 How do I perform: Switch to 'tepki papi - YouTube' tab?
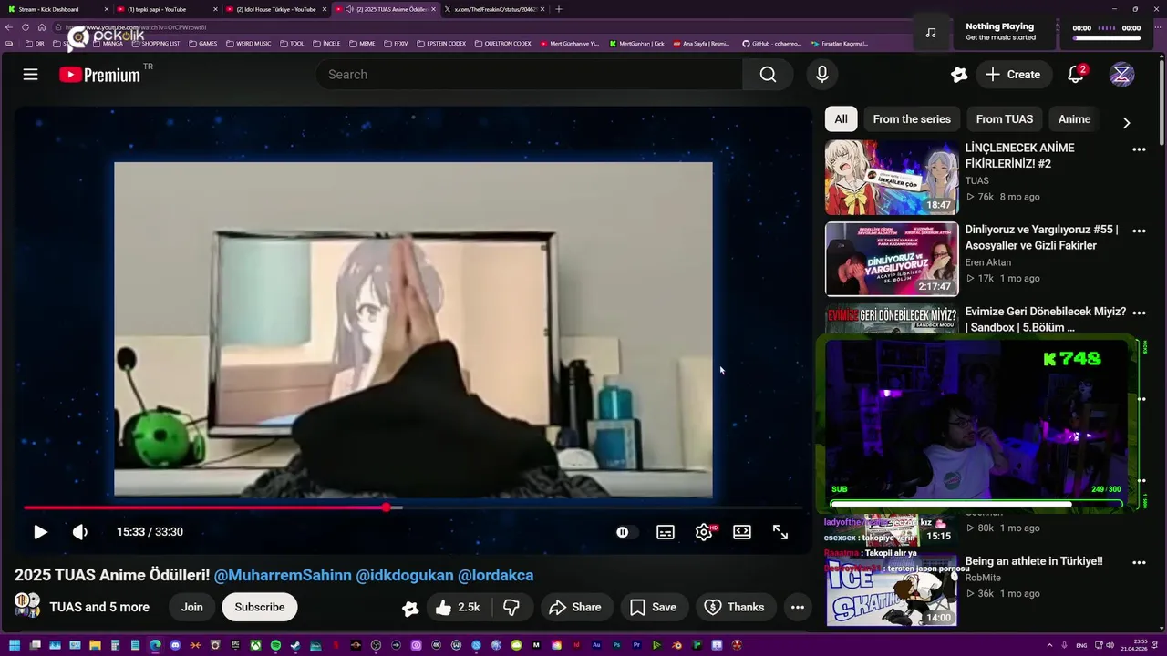(x=167, y=9)
